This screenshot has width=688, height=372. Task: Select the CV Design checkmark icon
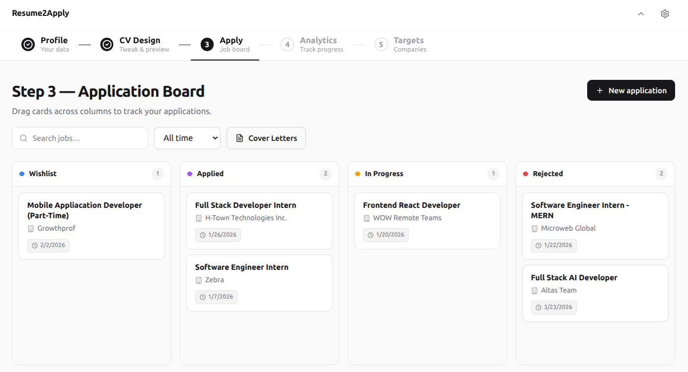click(107, 44)
